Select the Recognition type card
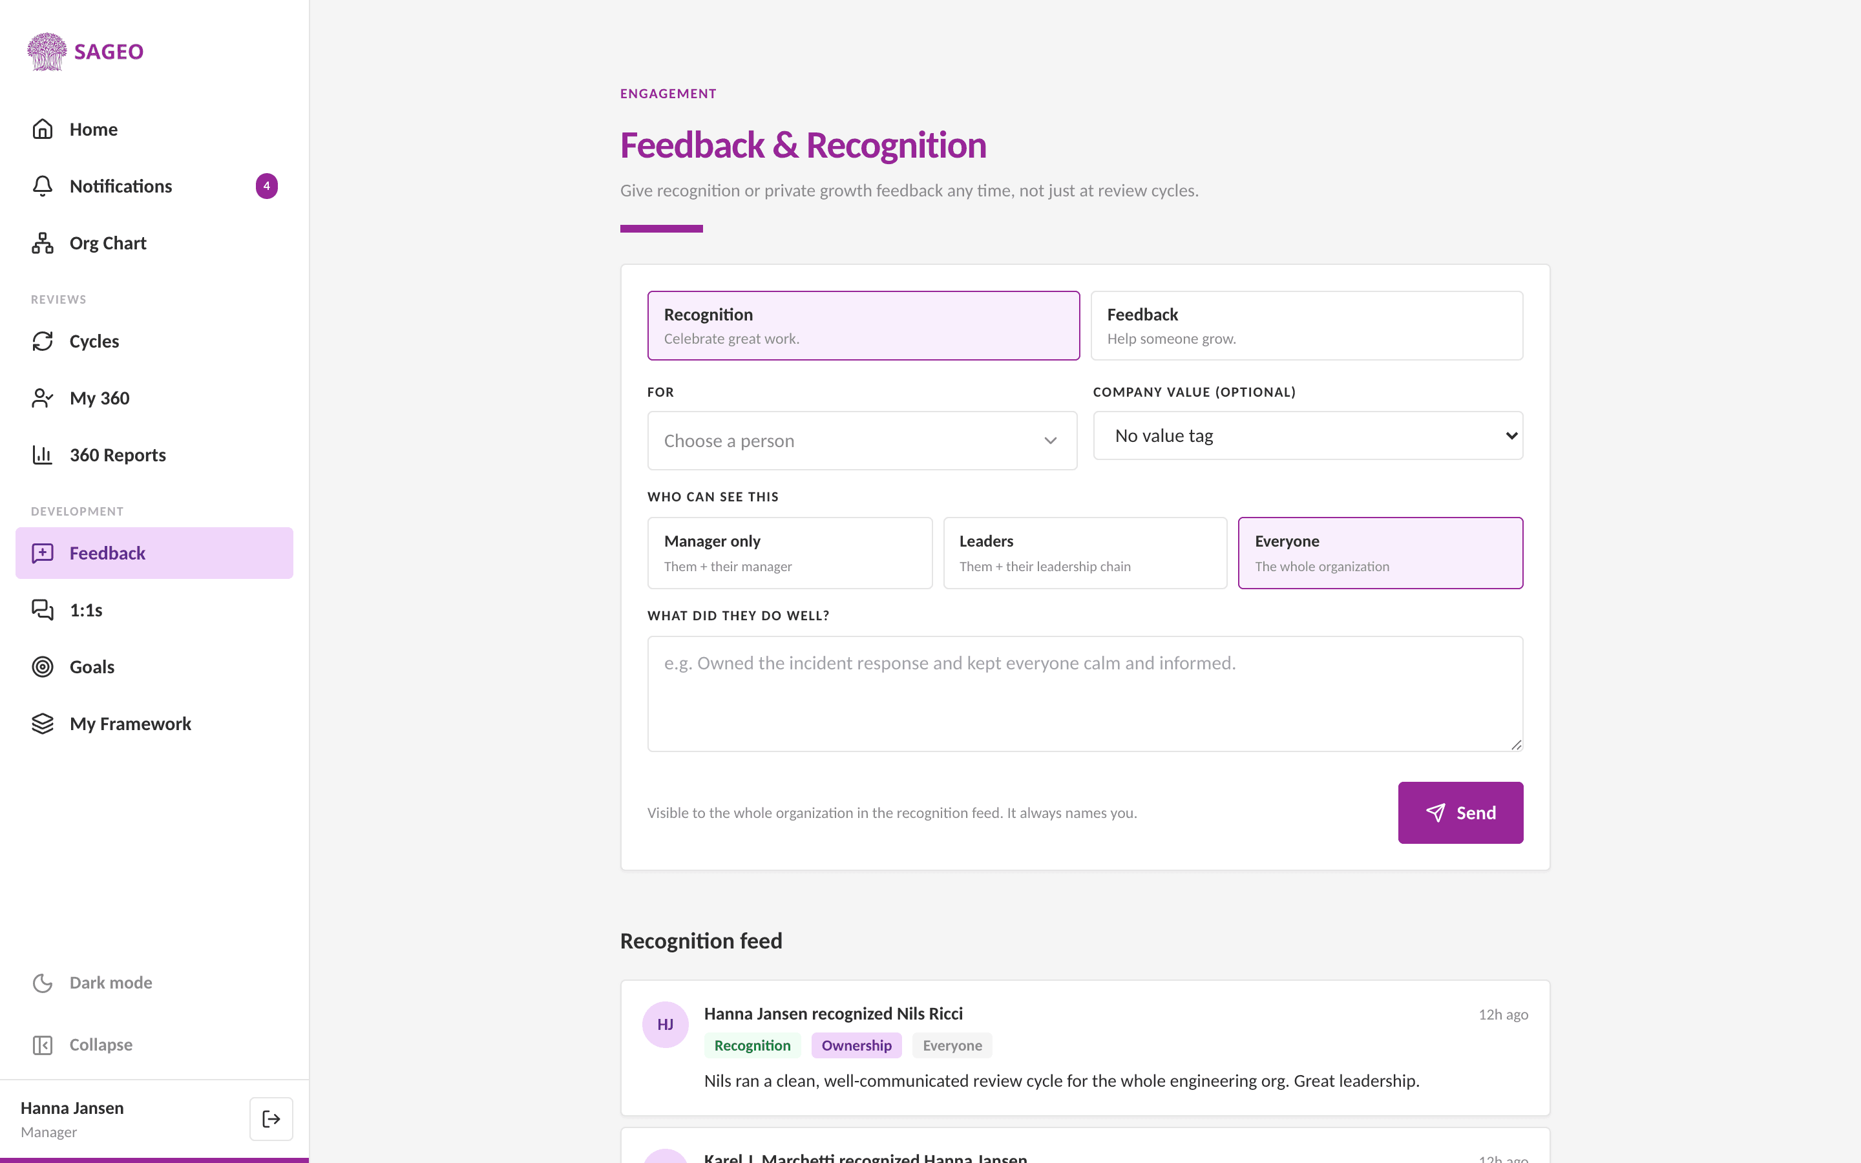 863,326
